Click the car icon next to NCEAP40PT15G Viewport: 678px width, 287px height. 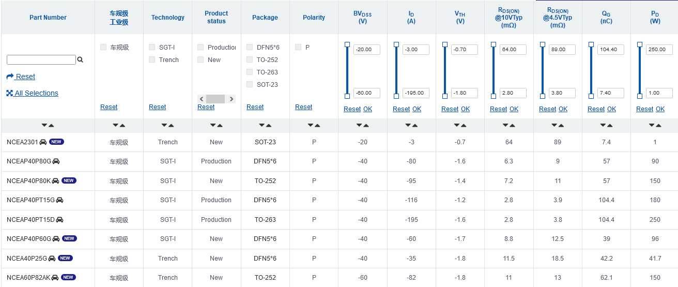59,200
